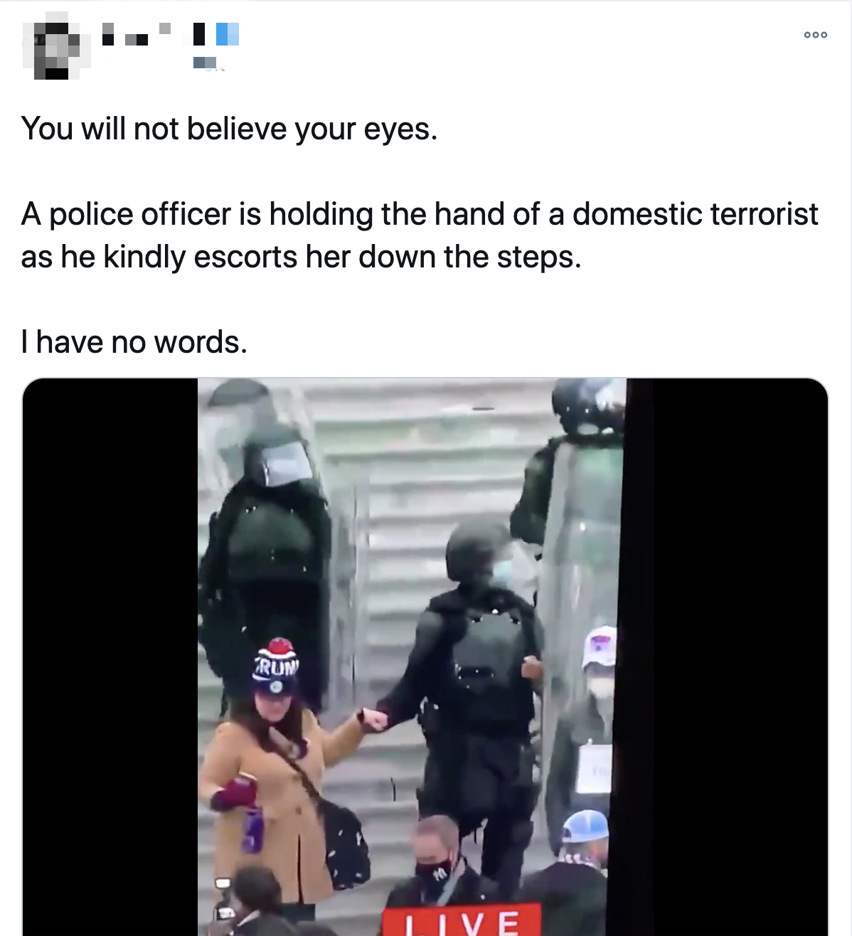
Task: Select the "A police officer is holding" paragraph
Action: click(x=420, y=235)
